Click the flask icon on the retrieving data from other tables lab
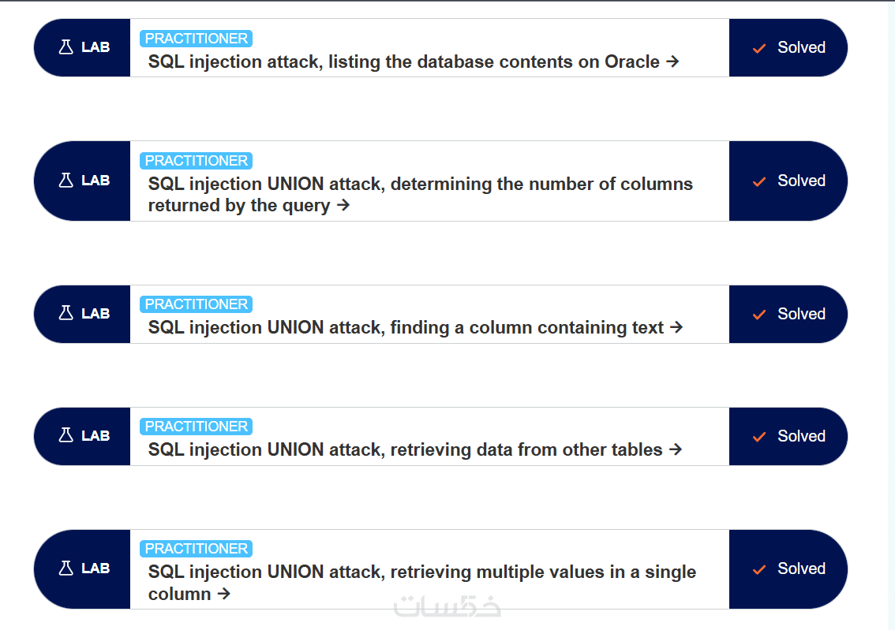Image resolution: width=895 pixels, height=630 pixels. pos(66,436)
